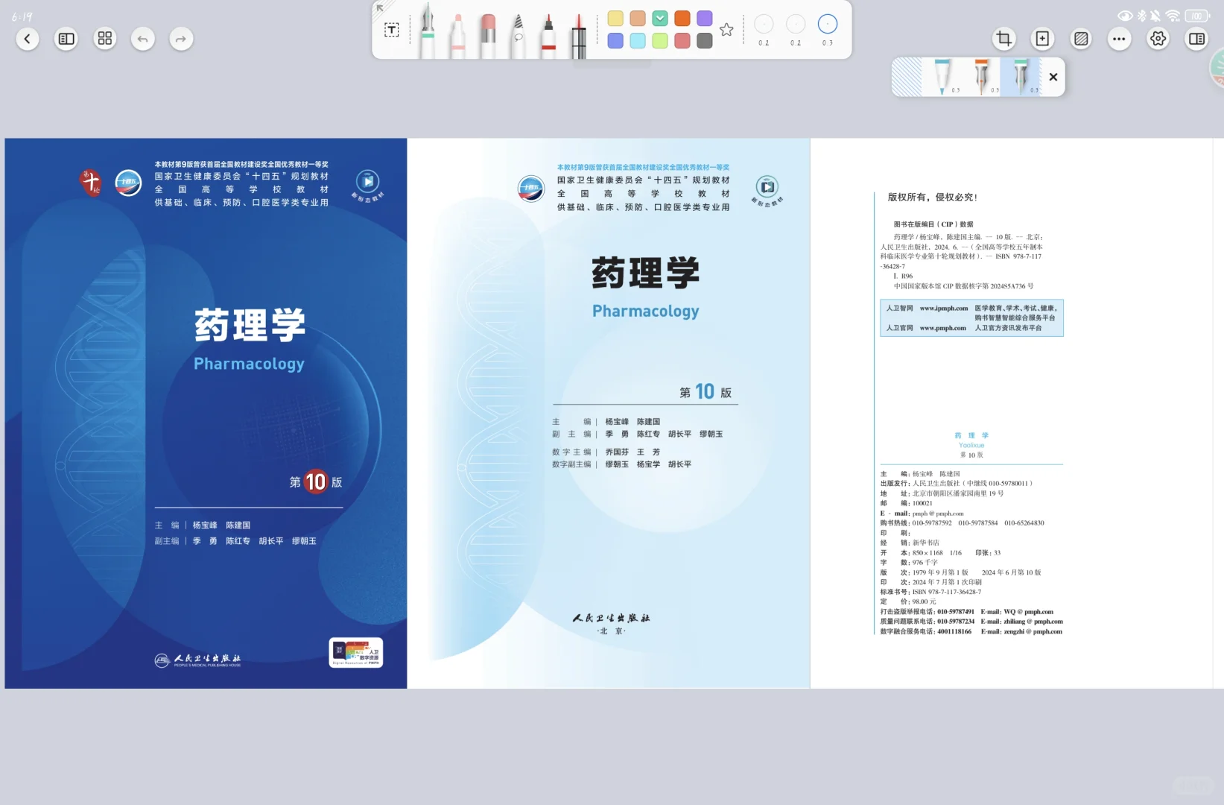Choose the purple color swatch
This screenshot has width=1224, height=805.
coord(705,19)
